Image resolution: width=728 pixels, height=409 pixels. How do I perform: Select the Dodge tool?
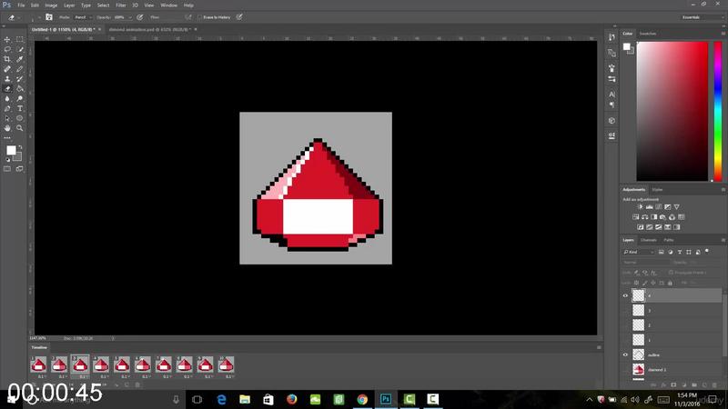(19, 98)
